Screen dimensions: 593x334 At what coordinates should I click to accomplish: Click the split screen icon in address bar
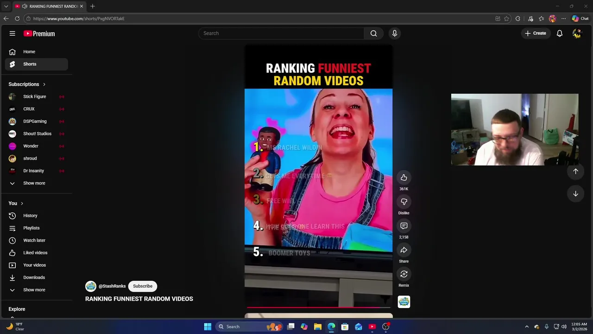[x=498, y=19]
